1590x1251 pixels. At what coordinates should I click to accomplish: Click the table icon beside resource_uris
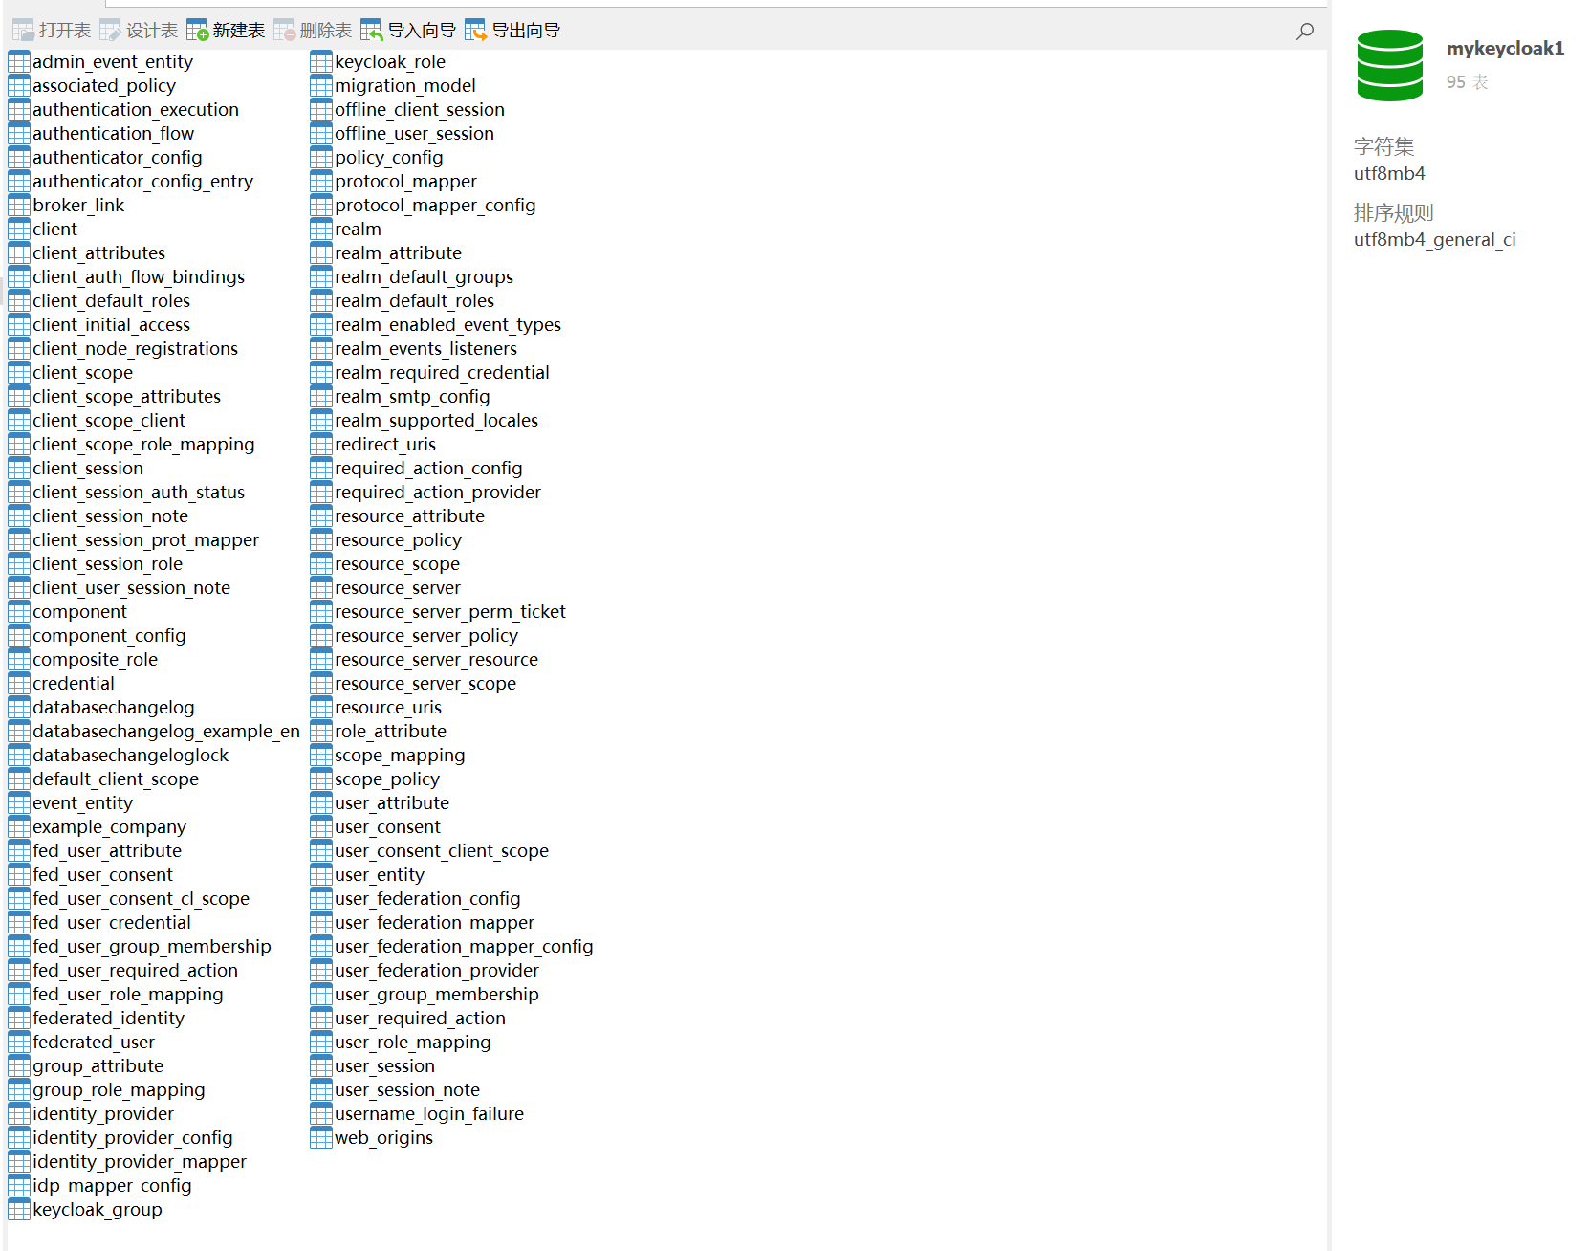[321, 708]
